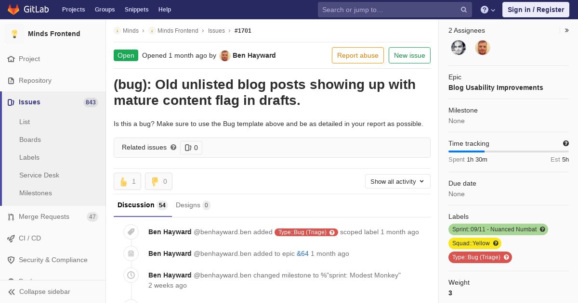Click the Minds breadcrumb avatar icon

click(117, 30)
